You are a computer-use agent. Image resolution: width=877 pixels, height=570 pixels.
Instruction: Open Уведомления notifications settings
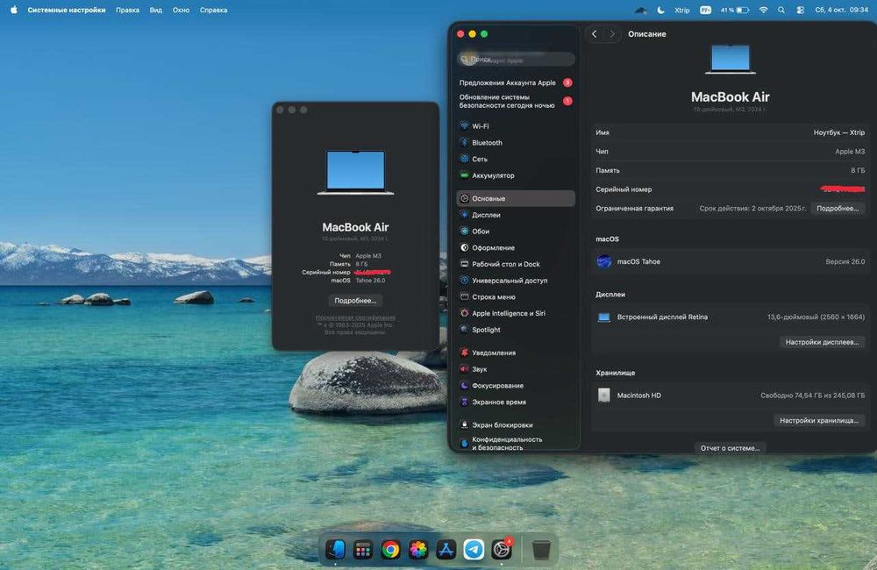[515, 353]
